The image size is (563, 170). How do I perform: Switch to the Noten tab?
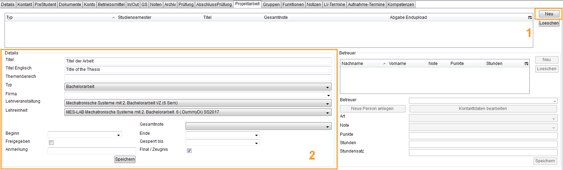156,5
